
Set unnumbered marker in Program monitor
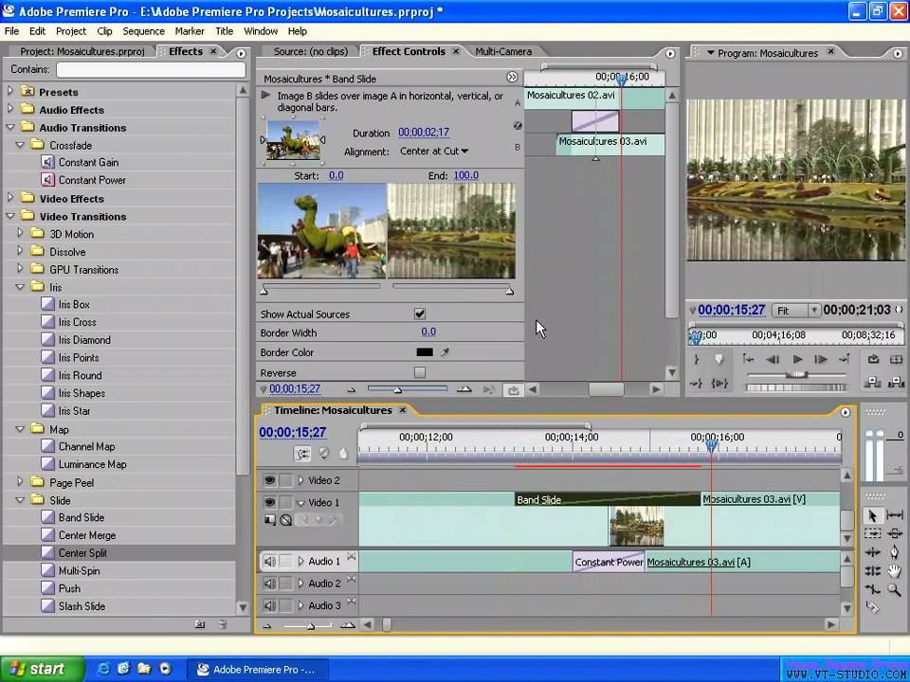[719, 360]
